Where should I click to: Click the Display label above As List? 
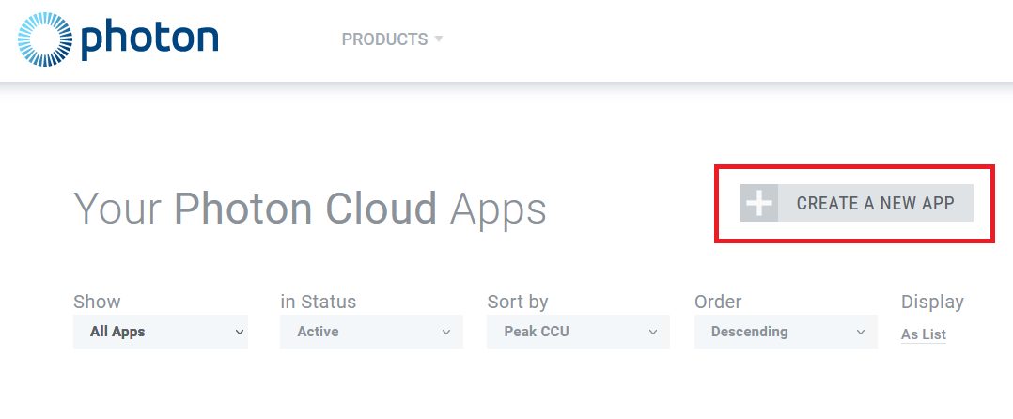[932, 302]
